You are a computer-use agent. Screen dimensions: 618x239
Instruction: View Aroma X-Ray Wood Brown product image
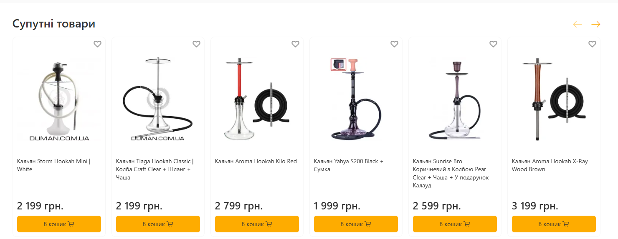554,99
